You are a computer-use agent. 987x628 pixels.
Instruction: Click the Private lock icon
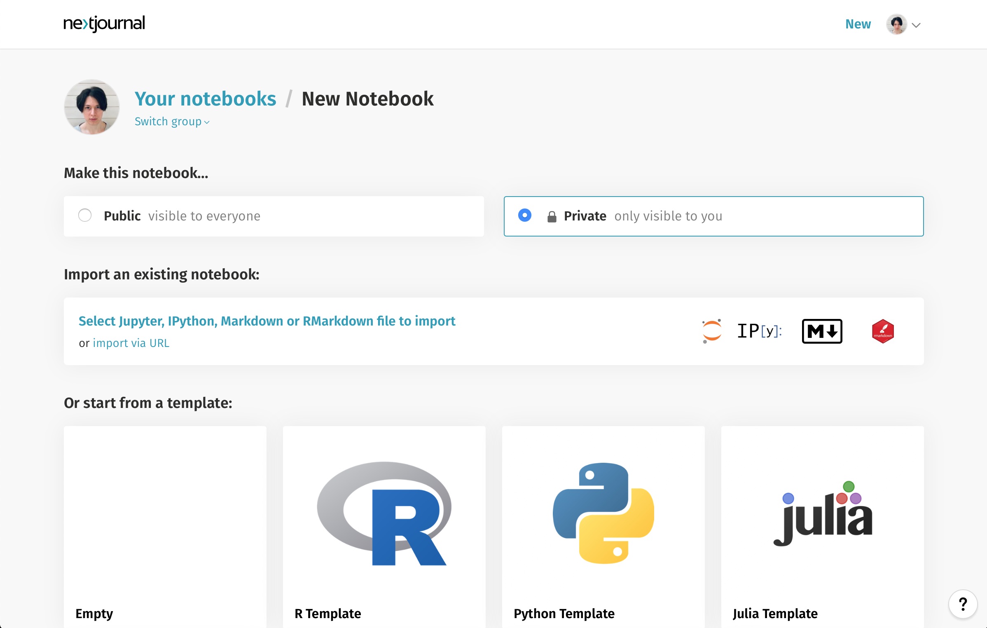pyautogui.click(x=552, y=216)
